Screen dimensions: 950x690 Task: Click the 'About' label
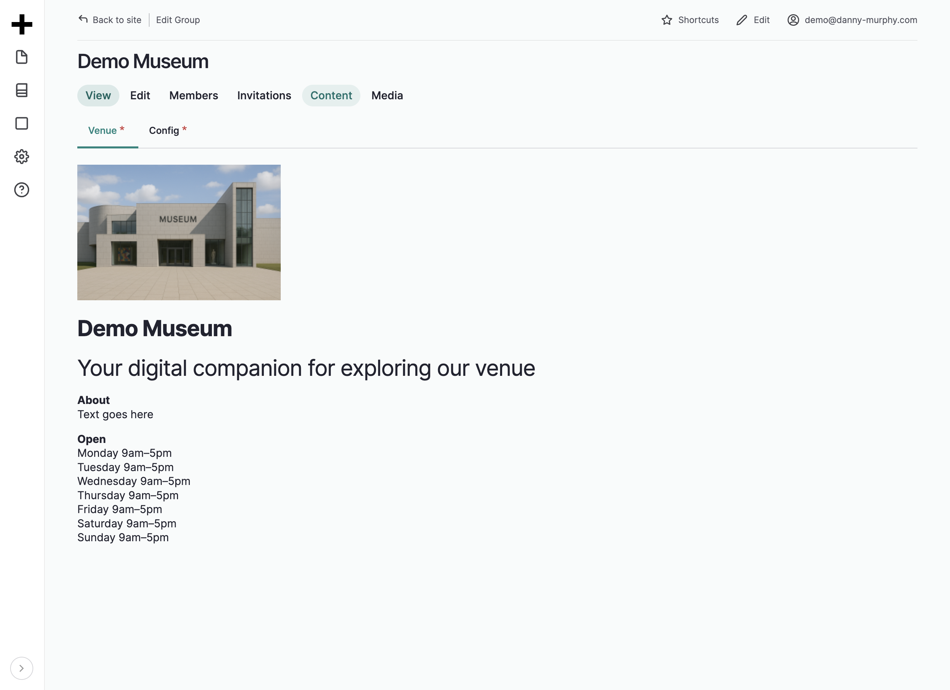tap(94, 400)
